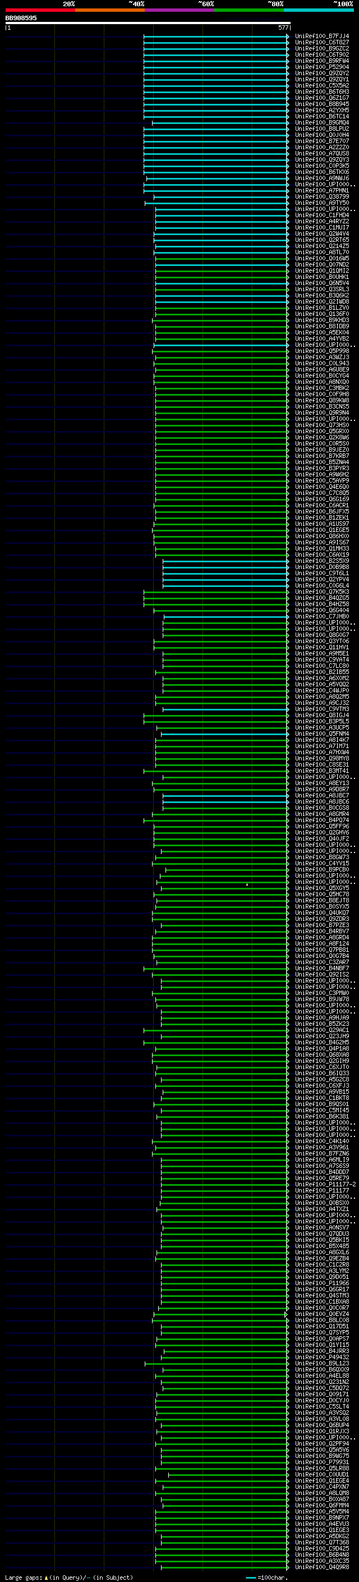Click the UniRef100_B3MT41 entry
359x1582 pixels.
tap(321, 771)
